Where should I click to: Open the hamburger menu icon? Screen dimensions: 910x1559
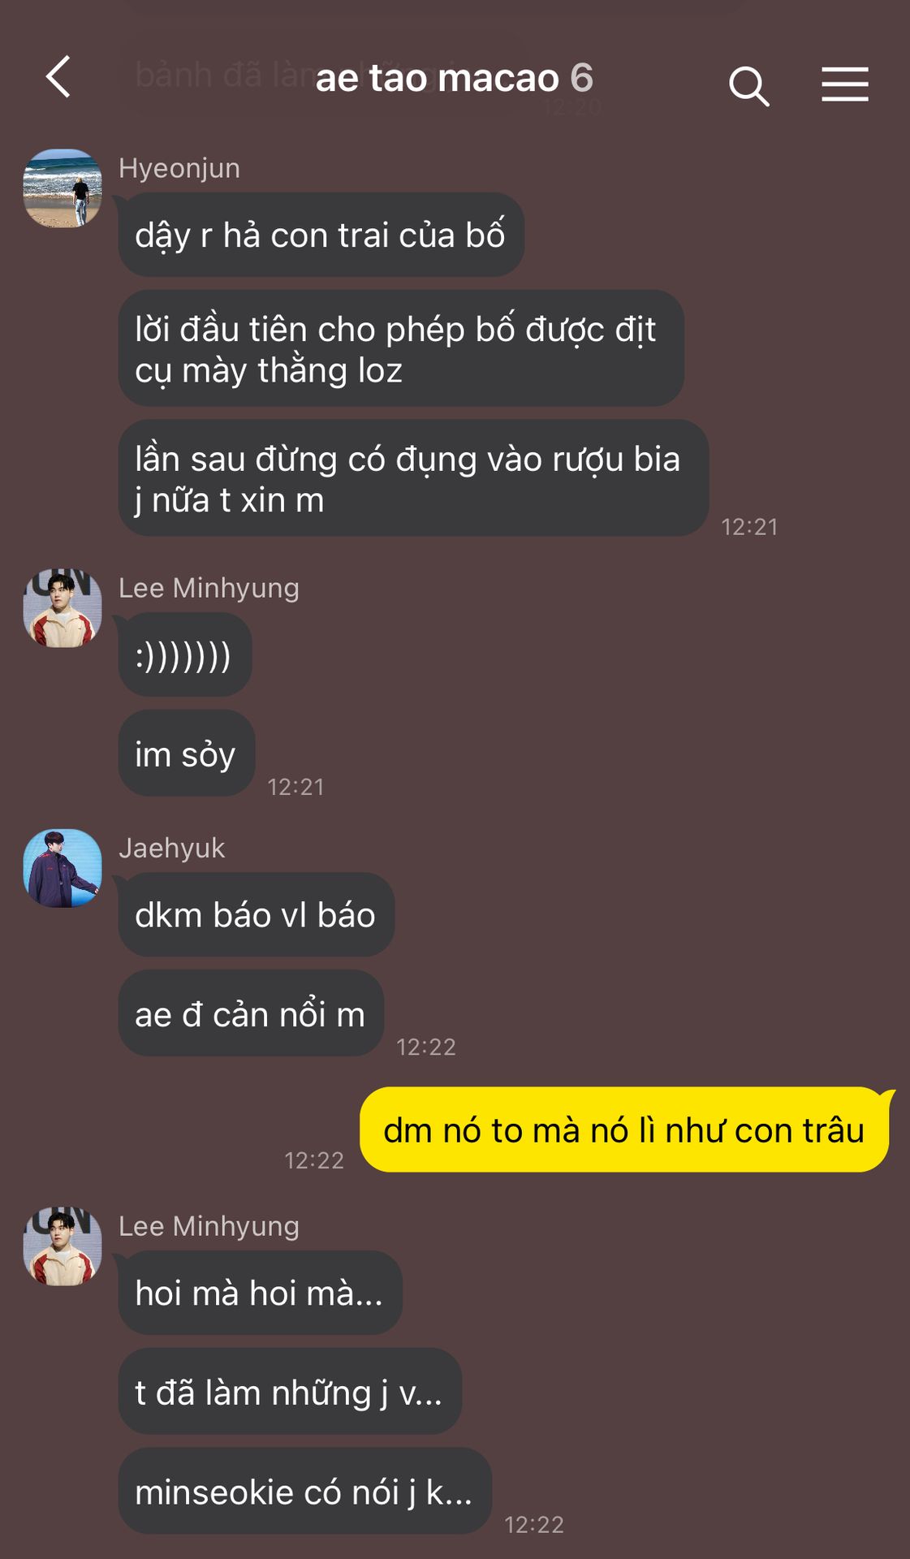[x=845, y=84]
